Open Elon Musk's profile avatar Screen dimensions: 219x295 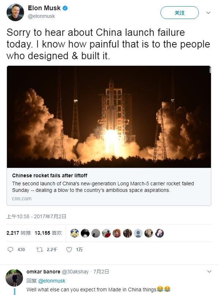pos(15,12)
